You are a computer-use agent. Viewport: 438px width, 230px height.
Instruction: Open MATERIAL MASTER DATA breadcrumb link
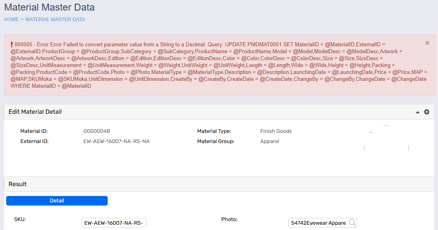tap(55, 20)
